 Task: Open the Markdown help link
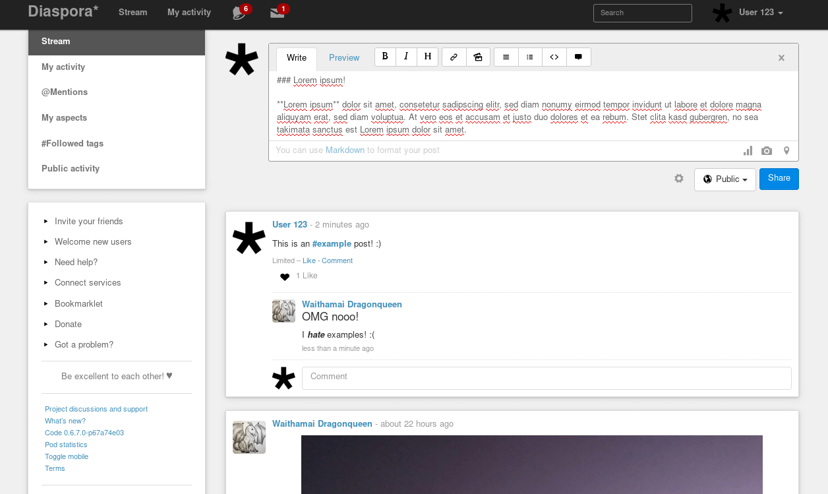pyautogui.click(x=345, y=150)
